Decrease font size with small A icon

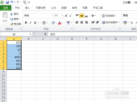pos(70,16)
